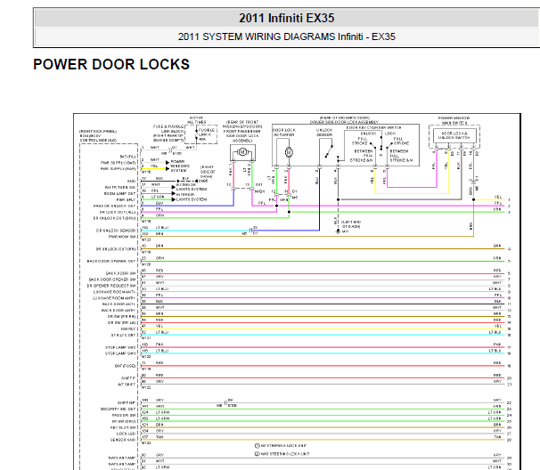Select the 'DOOR KEY CYLINDER SWITCH' label
Screen dimensions: 540x470
(x=373, y=127)
